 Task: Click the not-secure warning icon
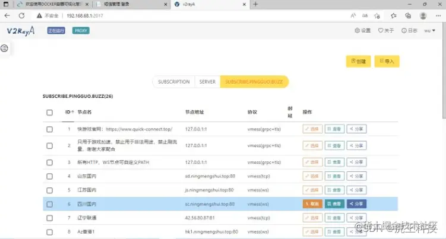click(39, 15)
